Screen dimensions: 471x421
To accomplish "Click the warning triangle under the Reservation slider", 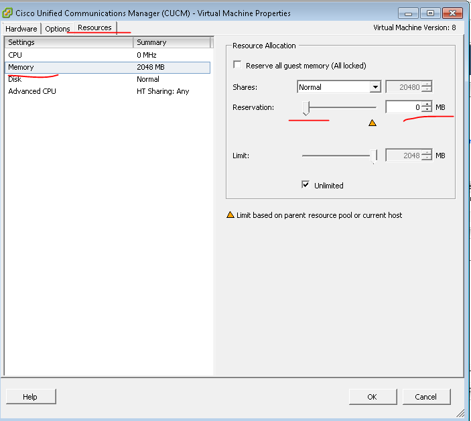I will (x=372, y=123).
